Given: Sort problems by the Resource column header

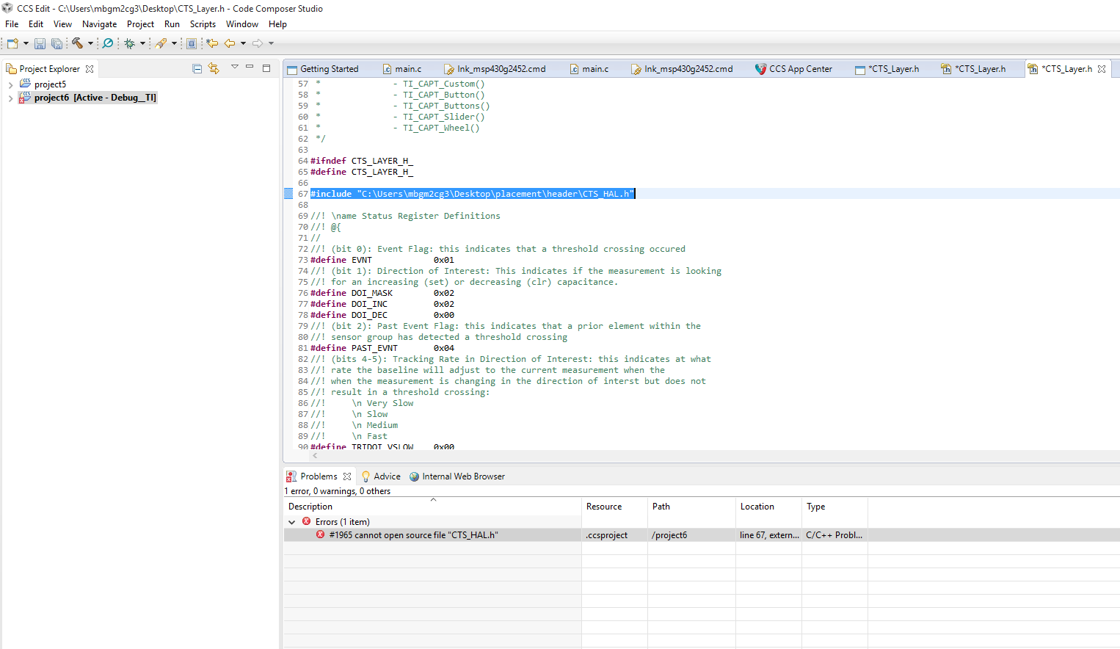Looking at the screenshot, I should click(x=604, y=507).
